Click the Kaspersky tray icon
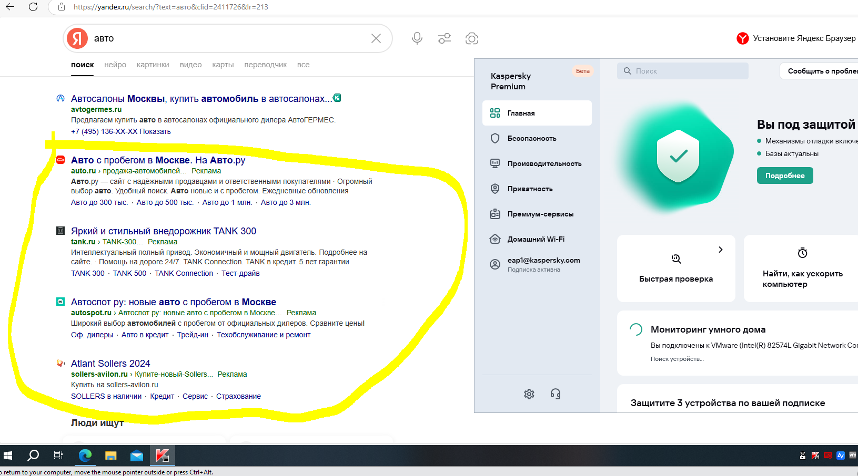Image resolution: width=858 pixels, height=476 pixels. 815,456
